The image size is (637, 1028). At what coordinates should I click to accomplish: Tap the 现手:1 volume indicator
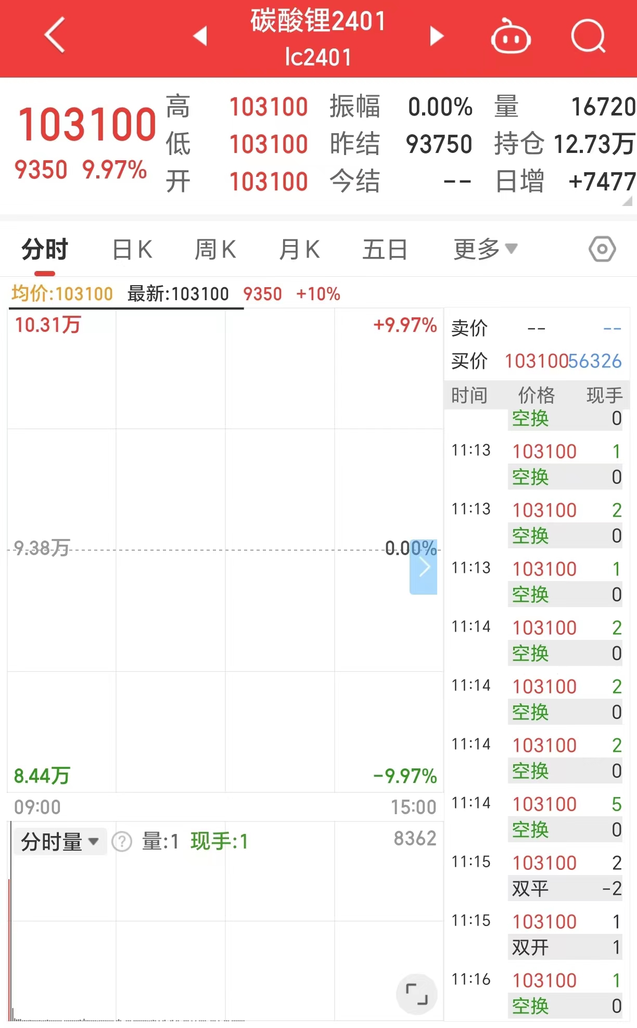219,841
